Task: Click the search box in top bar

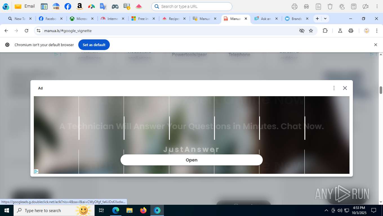Action: pyautogui.click(x=192, y=6)
